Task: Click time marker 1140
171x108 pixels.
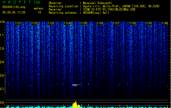Action: tap(165, 23)
